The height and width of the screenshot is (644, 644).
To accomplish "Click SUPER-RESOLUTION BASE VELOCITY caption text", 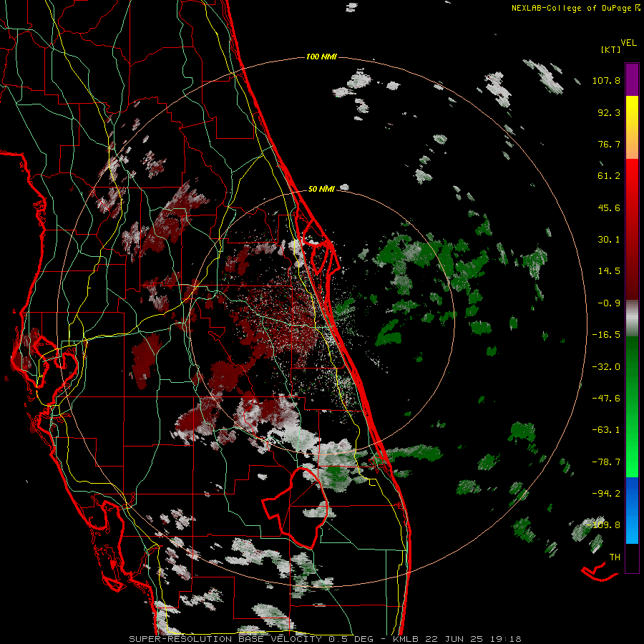I will click(225, 639).
